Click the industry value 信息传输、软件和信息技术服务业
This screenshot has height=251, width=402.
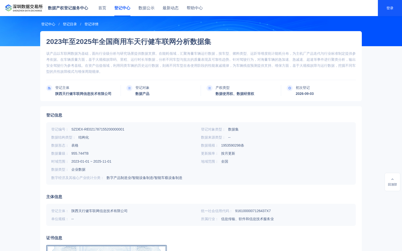pos(247,219)
